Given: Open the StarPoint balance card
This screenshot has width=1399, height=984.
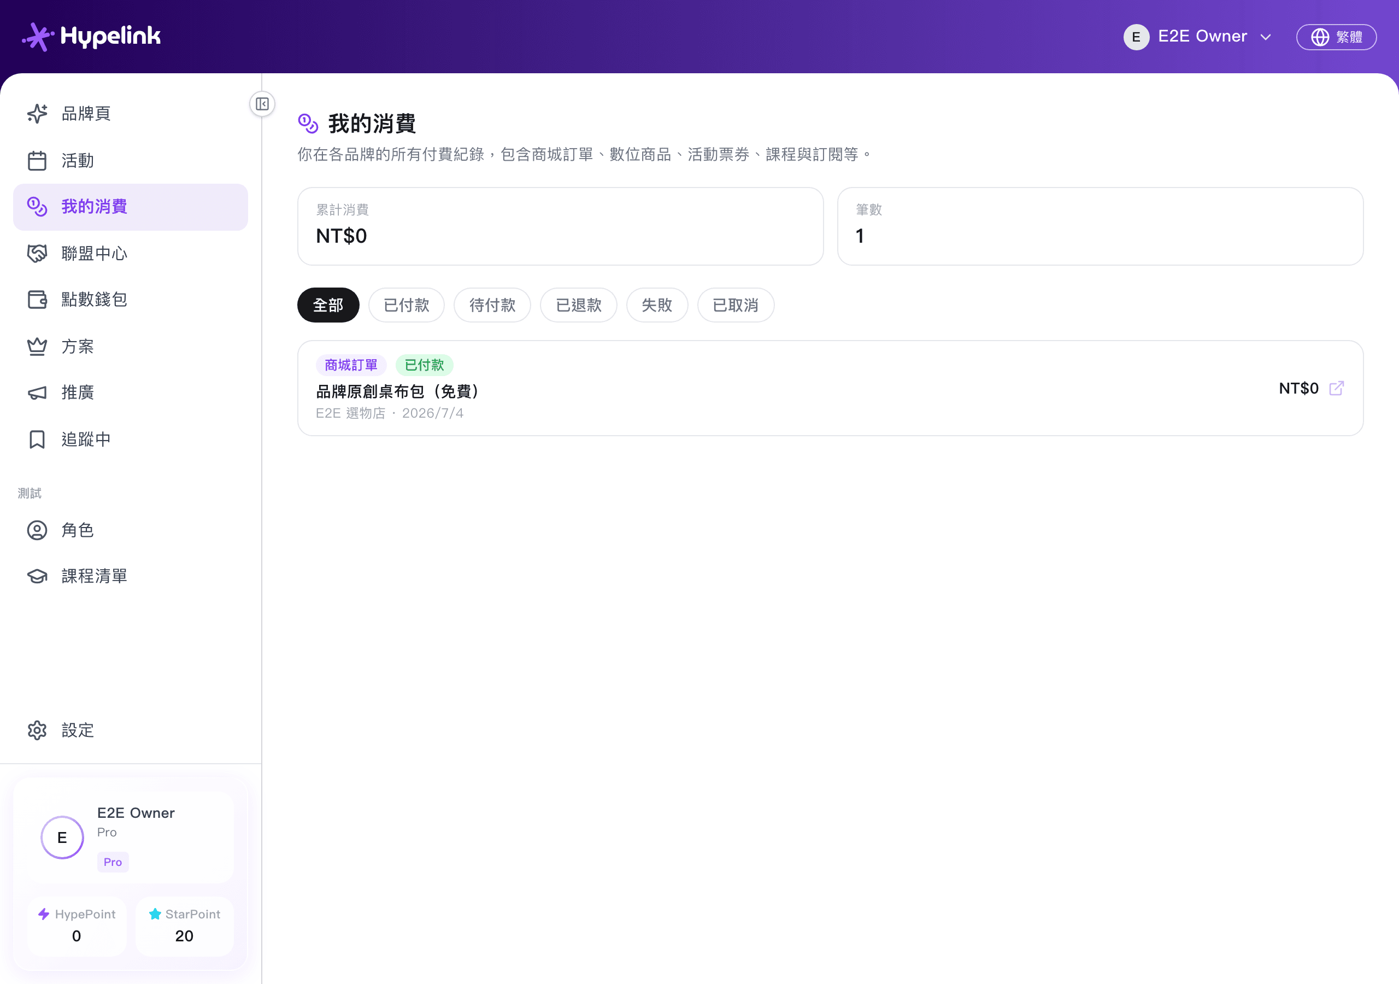Looking at the screenshot, I should point(185,926).
